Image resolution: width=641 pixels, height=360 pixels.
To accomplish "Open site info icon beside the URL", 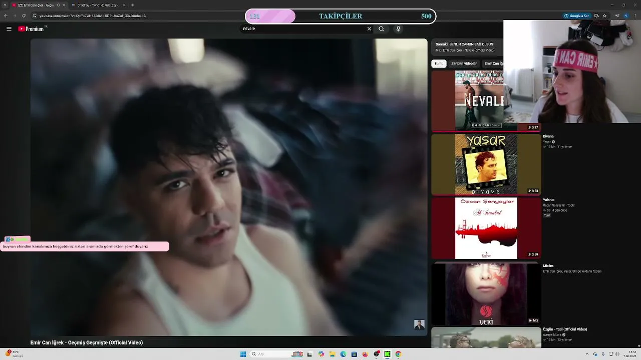I will [x=35, y=15].
